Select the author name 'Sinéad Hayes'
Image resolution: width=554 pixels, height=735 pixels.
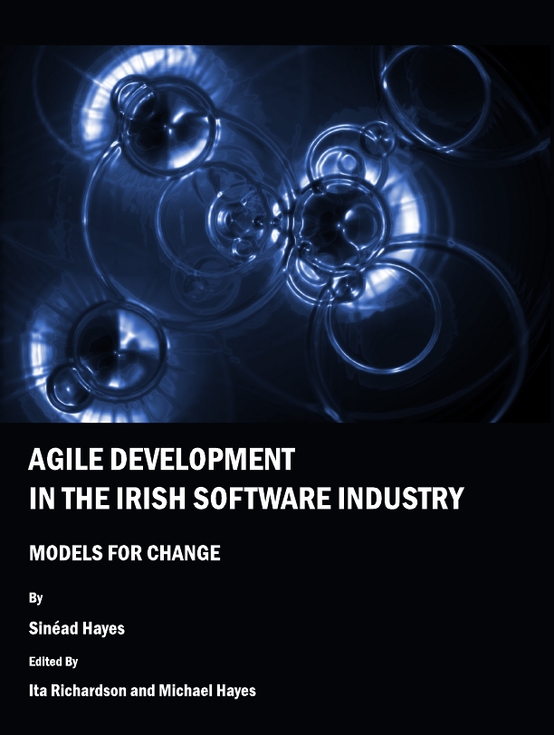77,628
